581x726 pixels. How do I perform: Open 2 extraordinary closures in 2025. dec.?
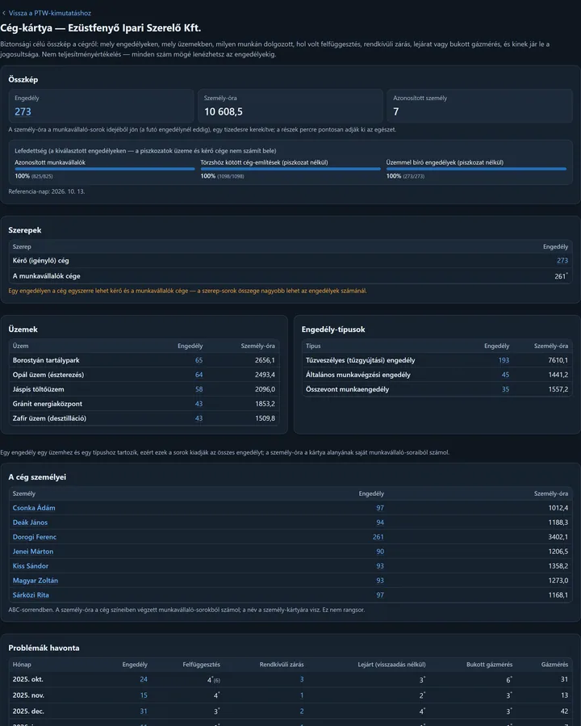click(x=302, y=711)
